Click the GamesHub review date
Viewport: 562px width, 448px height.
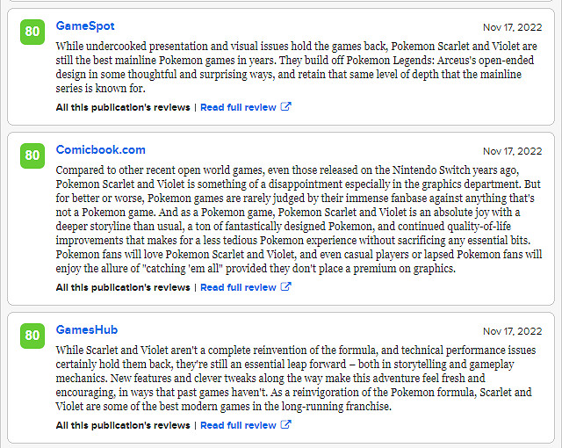[x=512, y=331]
